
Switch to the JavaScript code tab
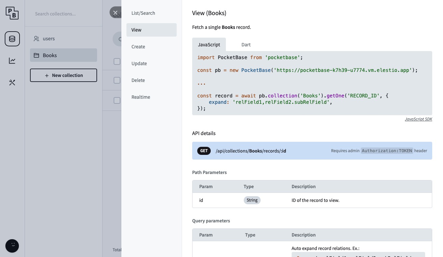pos(209,44)
